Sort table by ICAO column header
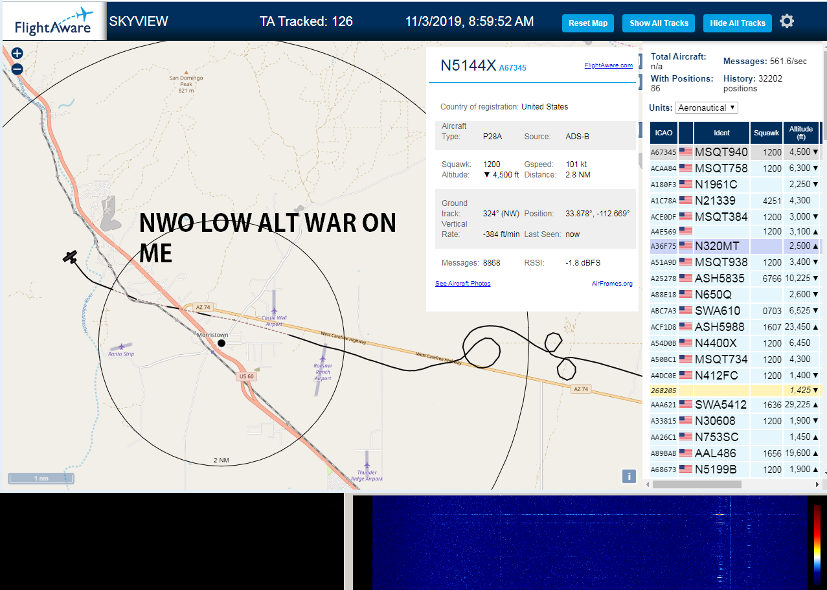 (664, 133)
